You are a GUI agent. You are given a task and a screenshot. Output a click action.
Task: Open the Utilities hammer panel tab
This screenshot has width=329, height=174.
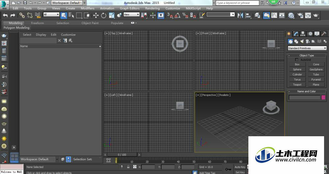point(324,34)
